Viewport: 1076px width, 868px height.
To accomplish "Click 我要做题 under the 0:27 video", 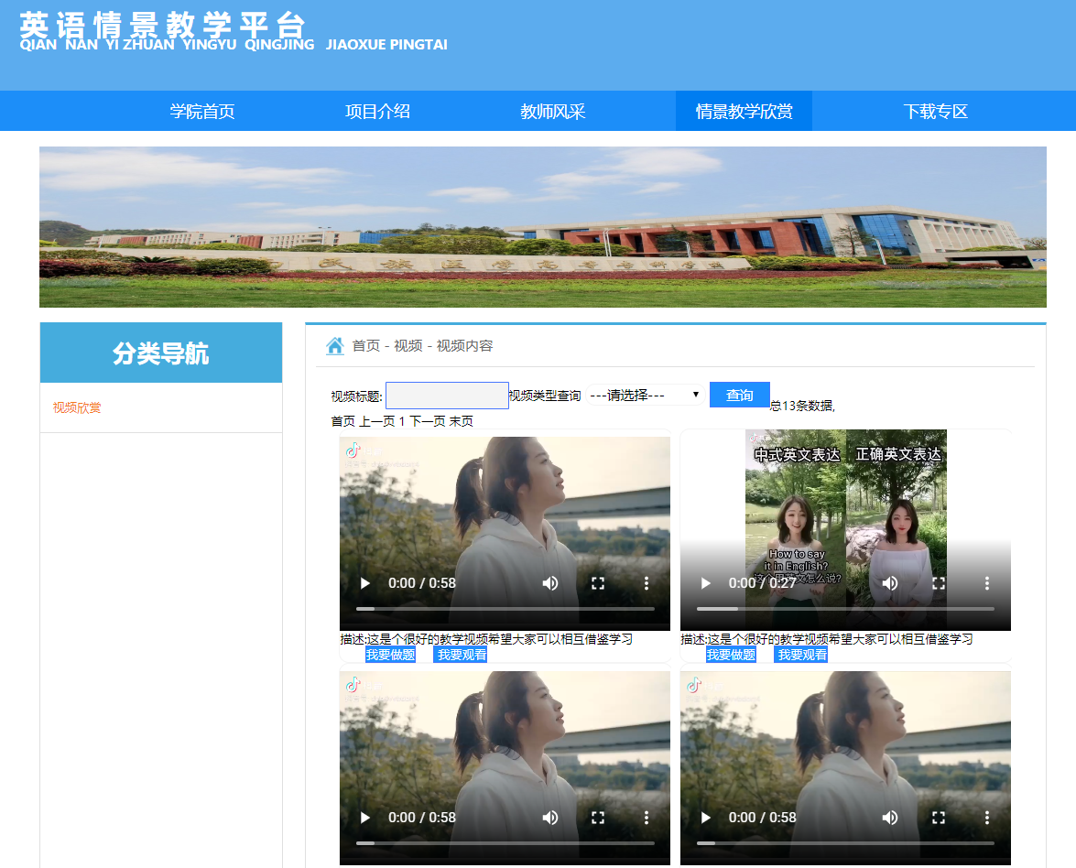I will click(x=731, y=655).
